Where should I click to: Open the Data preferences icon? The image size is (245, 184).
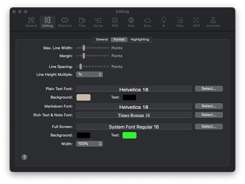(180, 22)
